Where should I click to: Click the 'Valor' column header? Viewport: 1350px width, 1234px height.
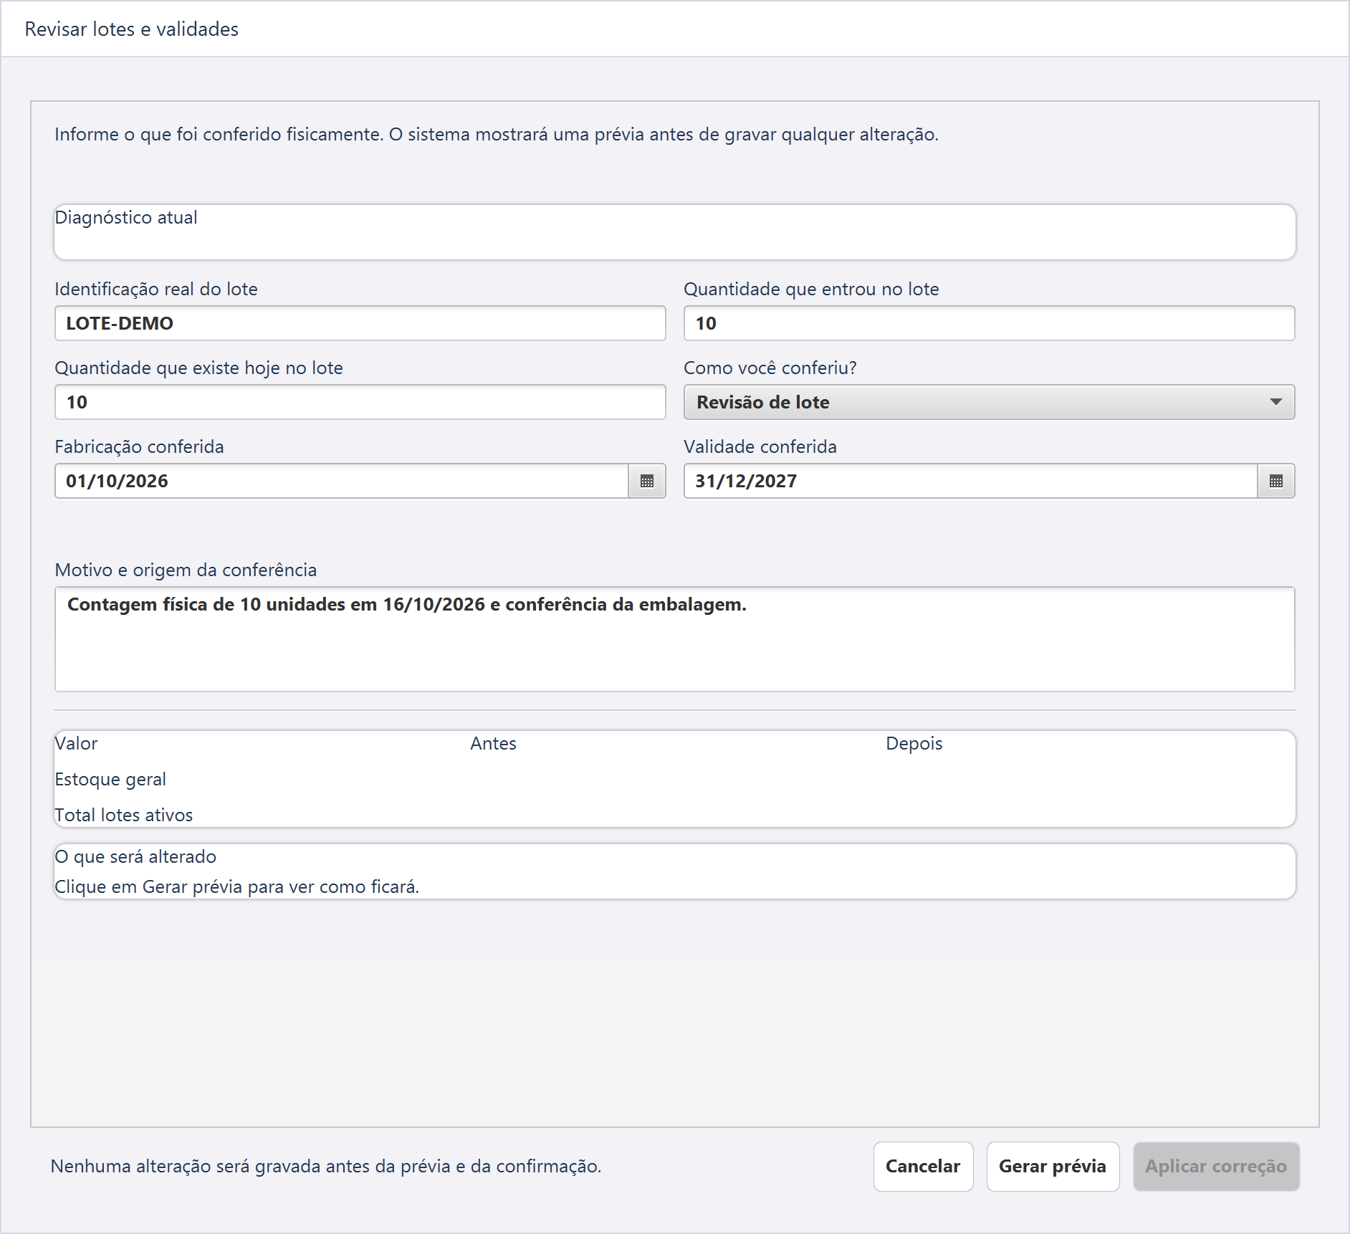76,743
